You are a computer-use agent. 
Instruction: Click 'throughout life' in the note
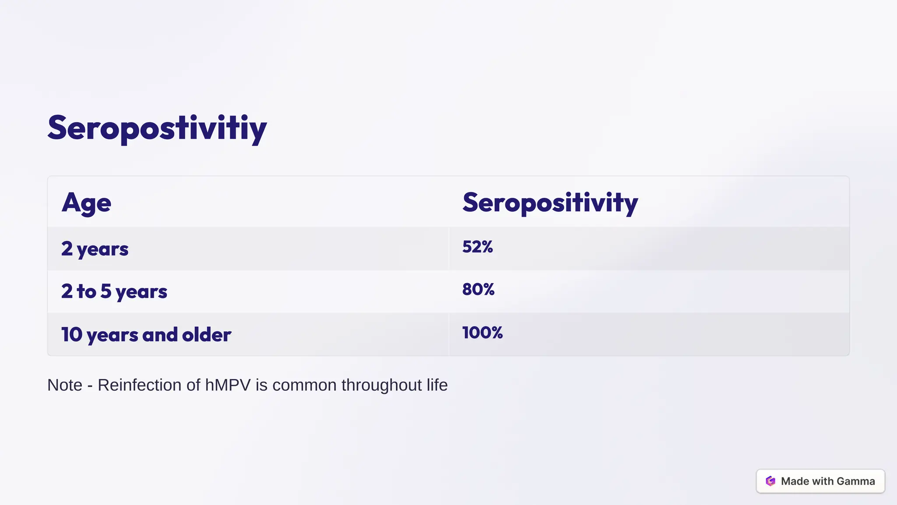(395, 385)
